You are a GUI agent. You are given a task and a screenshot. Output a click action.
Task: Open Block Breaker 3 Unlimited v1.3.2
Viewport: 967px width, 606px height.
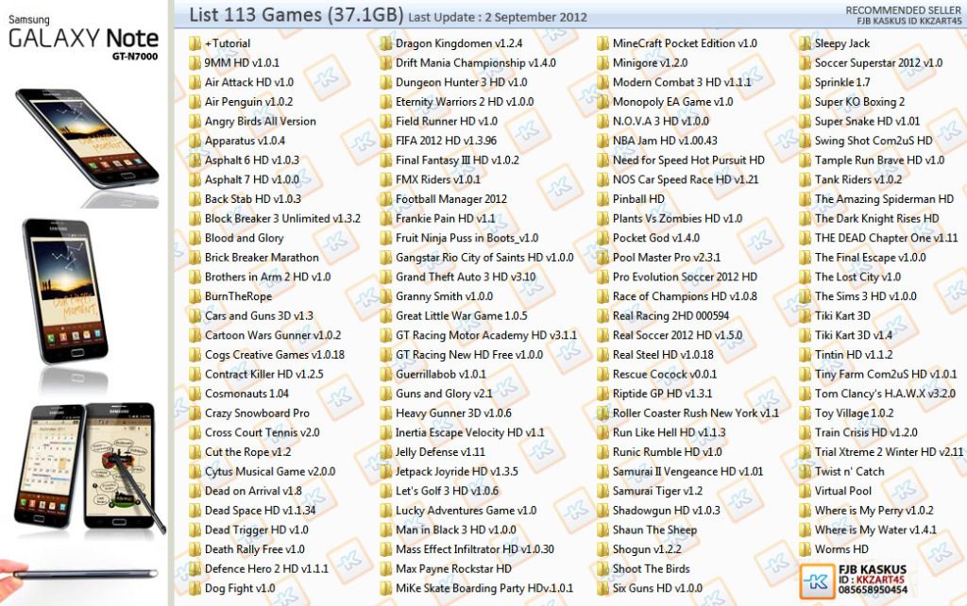(282, 218)
